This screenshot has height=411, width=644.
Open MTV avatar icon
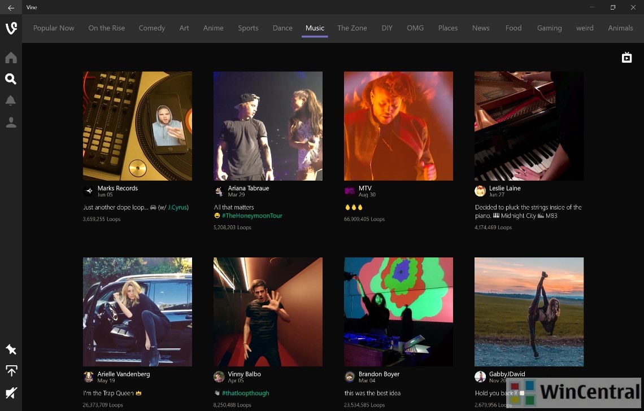tap(350, 191)
